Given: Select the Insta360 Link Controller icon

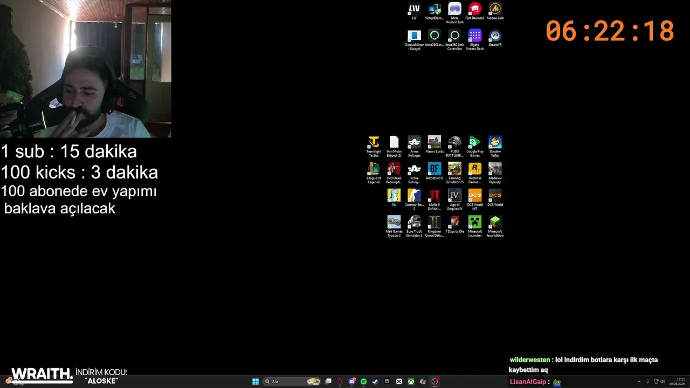Looking at the screenshot, I should click(x=454, y=40).
